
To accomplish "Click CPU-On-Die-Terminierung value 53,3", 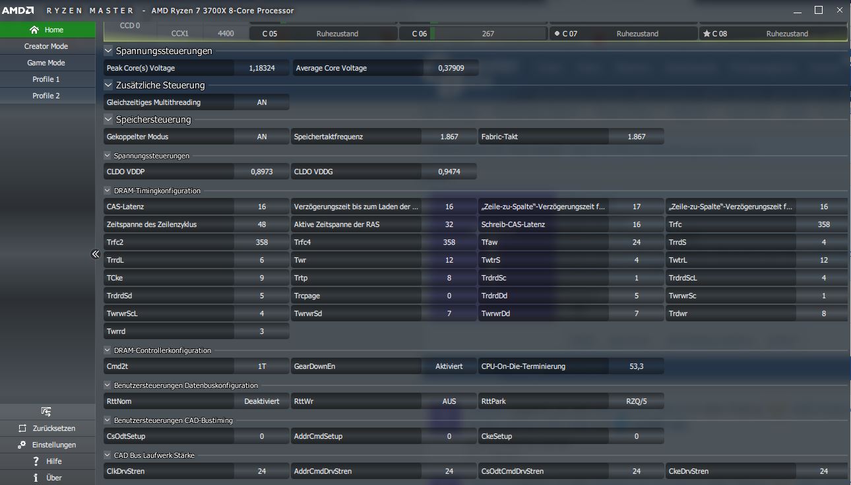I will pyautogui.click(x=637, y=366).
